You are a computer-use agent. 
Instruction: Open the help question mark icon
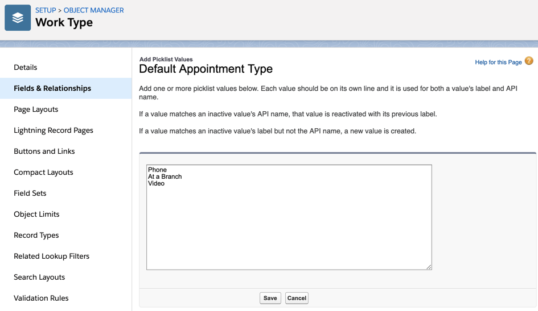[x=529, y=61]
